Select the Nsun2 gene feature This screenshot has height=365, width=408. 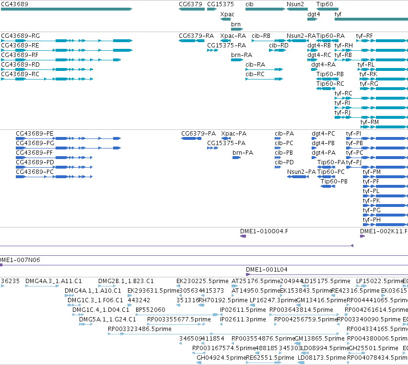click(x=297, y=9)
